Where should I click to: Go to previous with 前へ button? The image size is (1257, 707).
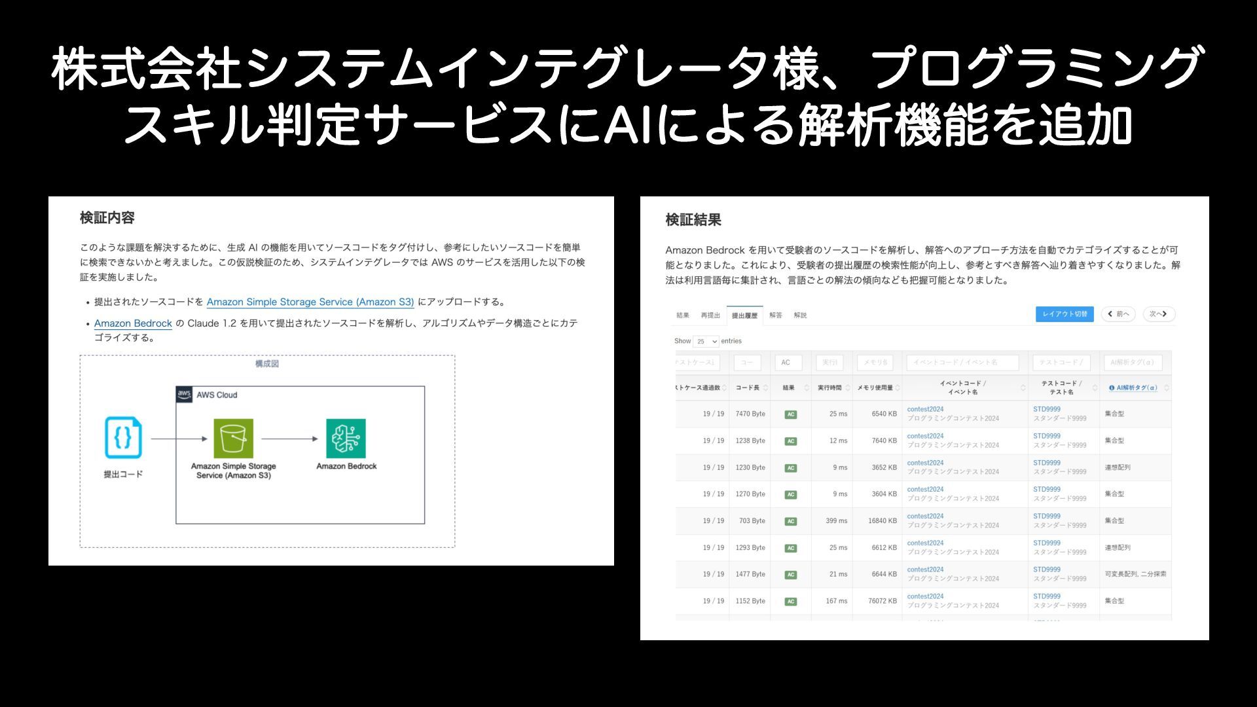(1118, 314)
